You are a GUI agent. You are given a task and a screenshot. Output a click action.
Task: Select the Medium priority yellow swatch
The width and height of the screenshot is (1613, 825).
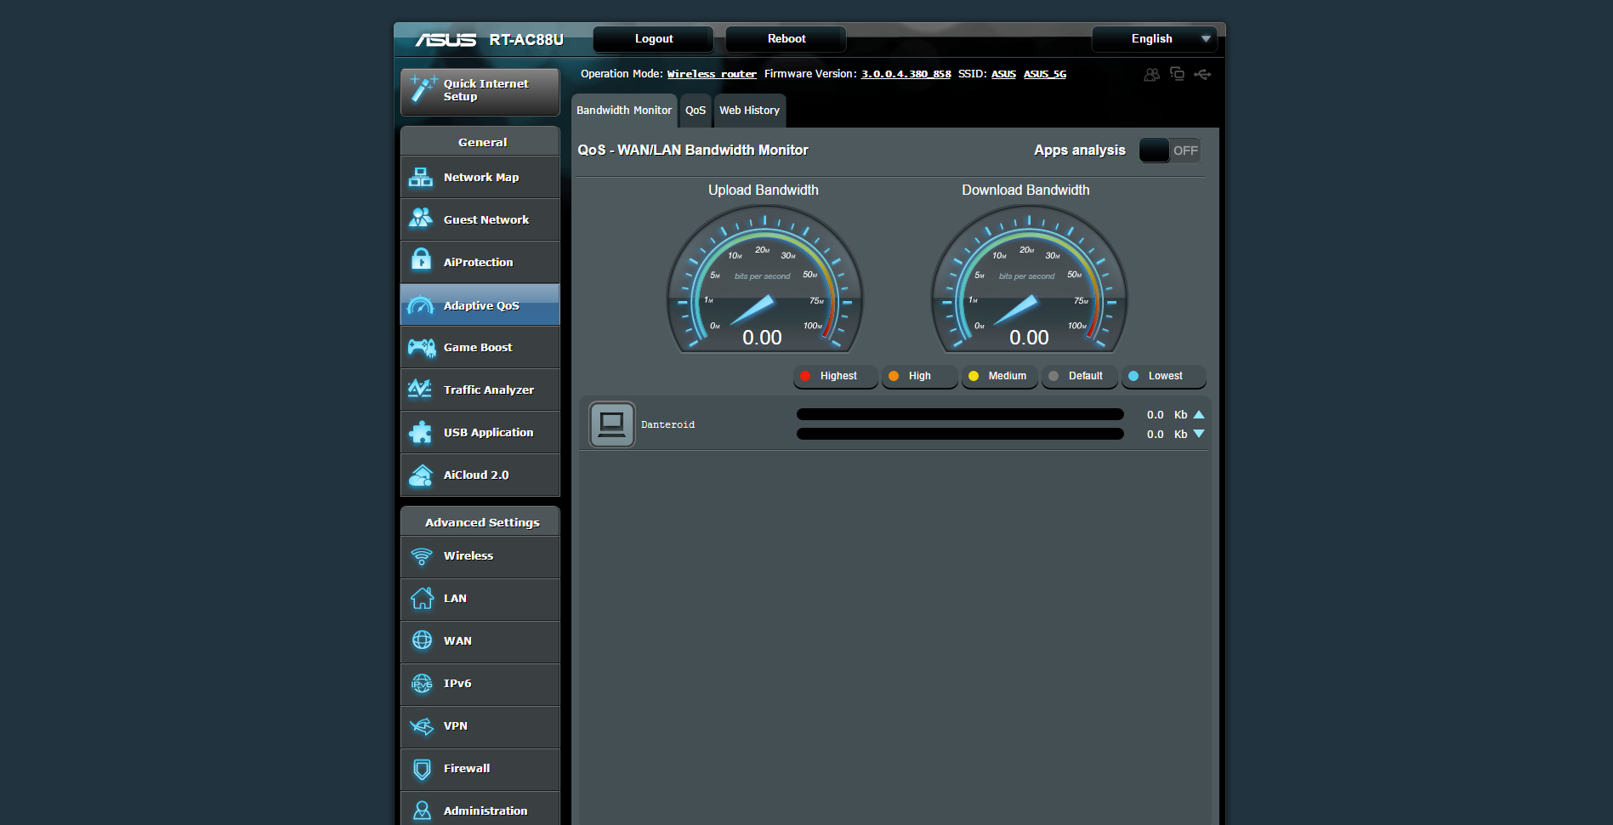pyautogui.click(x=974, y=376)
